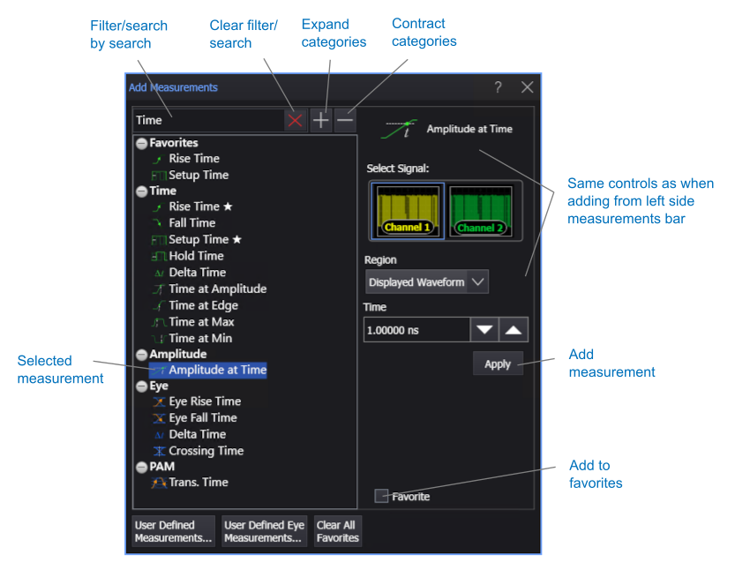Open the Displayed Waveform region dropdown

click(426, 282)
